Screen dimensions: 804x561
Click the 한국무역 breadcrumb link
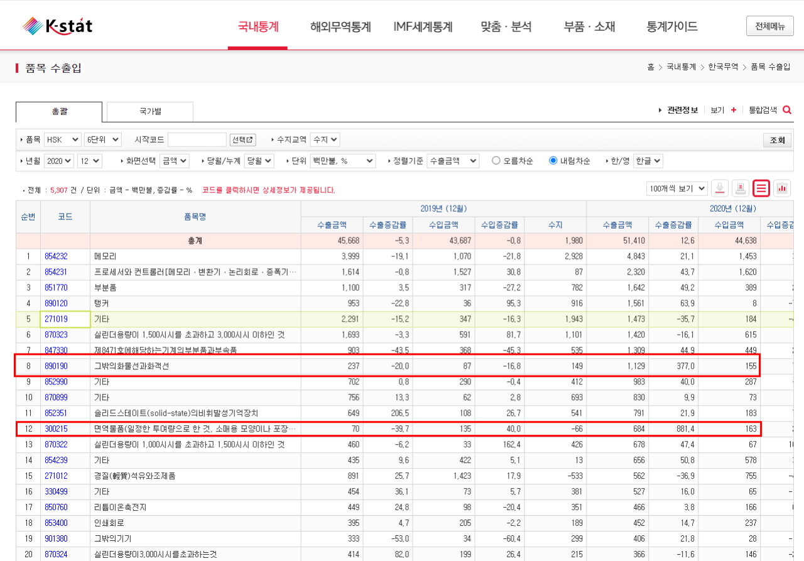724,67
